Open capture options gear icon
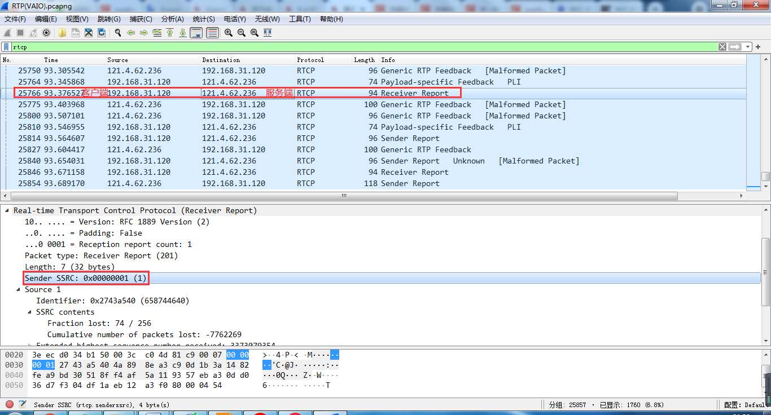Image resolution: width=771 pixels, height=415 pixels. [46, 33]
